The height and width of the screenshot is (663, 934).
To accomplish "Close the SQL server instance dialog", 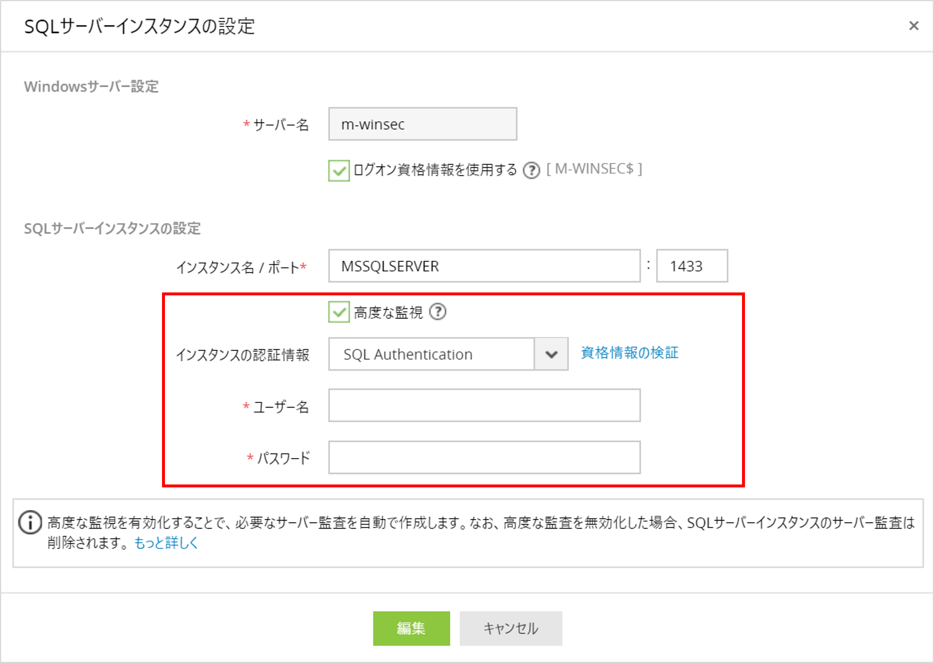I will point(913,26).
